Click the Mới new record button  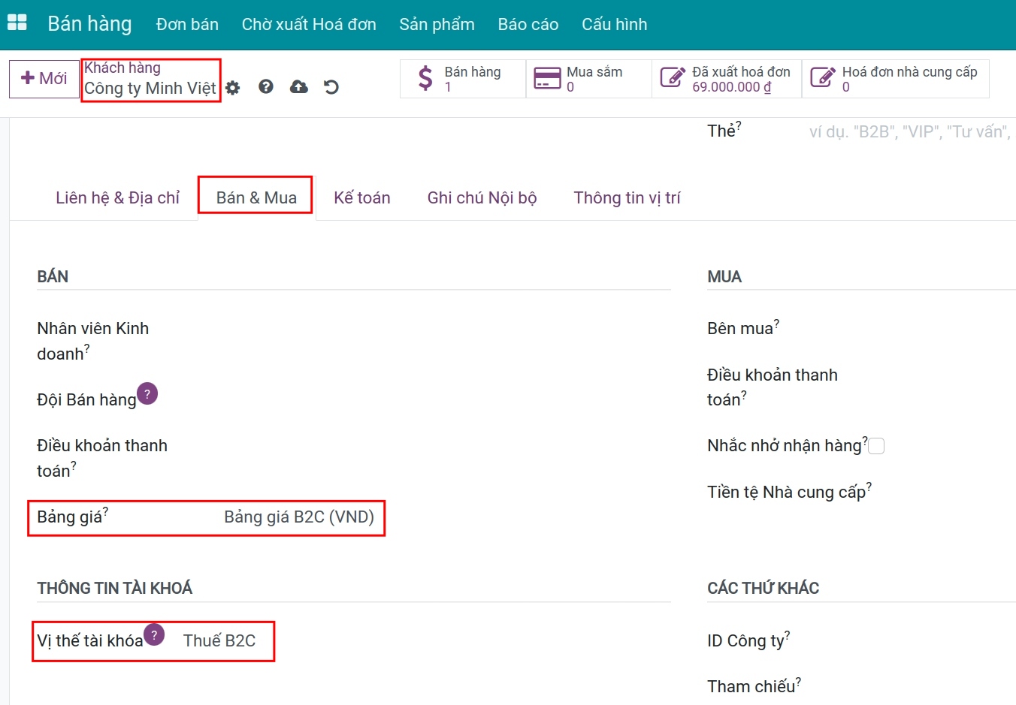(44, 79)
